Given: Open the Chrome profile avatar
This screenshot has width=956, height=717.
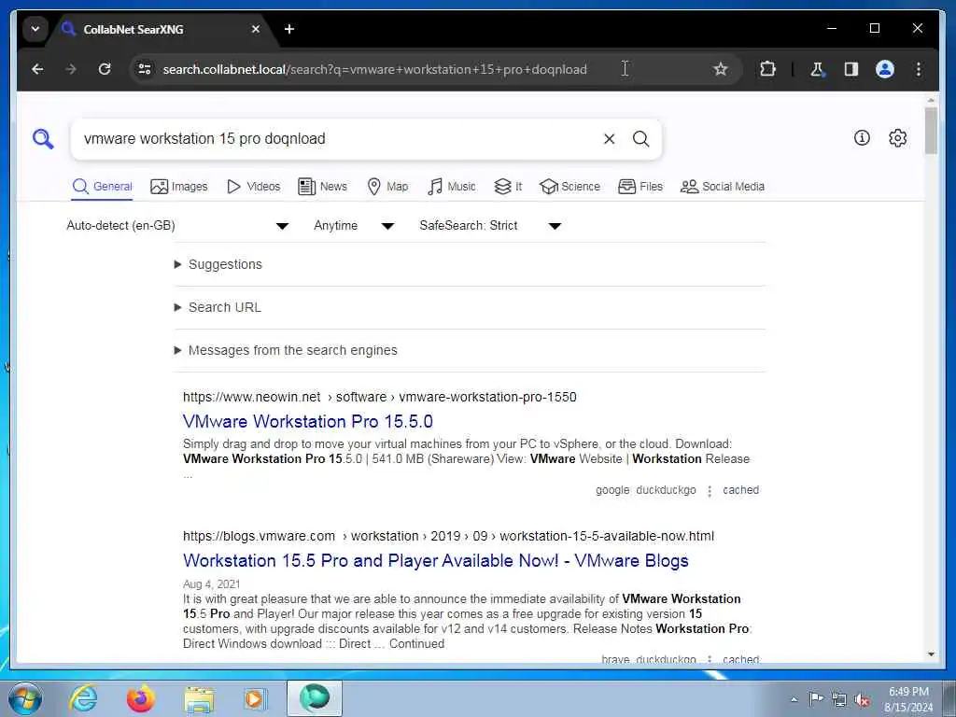Looking at the screenshot, I should [x=885, y=69].
